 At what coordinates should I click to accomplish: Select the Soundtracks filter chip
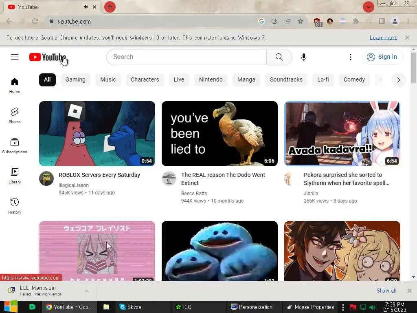tap(286, 79)
